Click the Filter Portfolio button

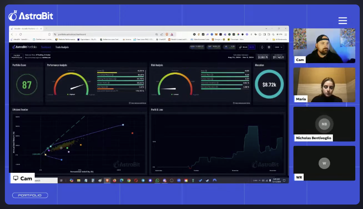click(17, 56)
